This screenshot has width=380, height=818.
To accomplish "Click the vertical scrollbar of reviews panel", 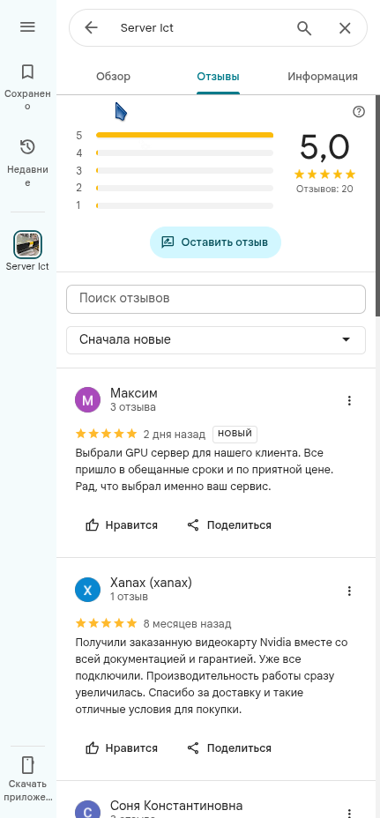I will (x=378, y=205).
